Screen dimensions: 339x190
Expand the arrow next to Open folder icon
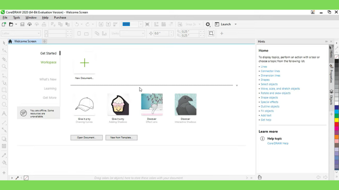(16, 24)
